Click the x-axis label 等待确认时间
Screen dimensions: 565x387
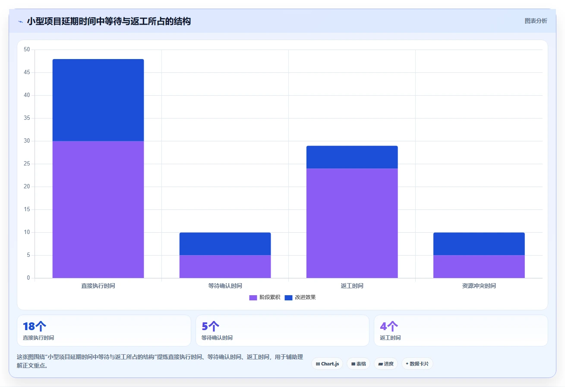(225, 286)
